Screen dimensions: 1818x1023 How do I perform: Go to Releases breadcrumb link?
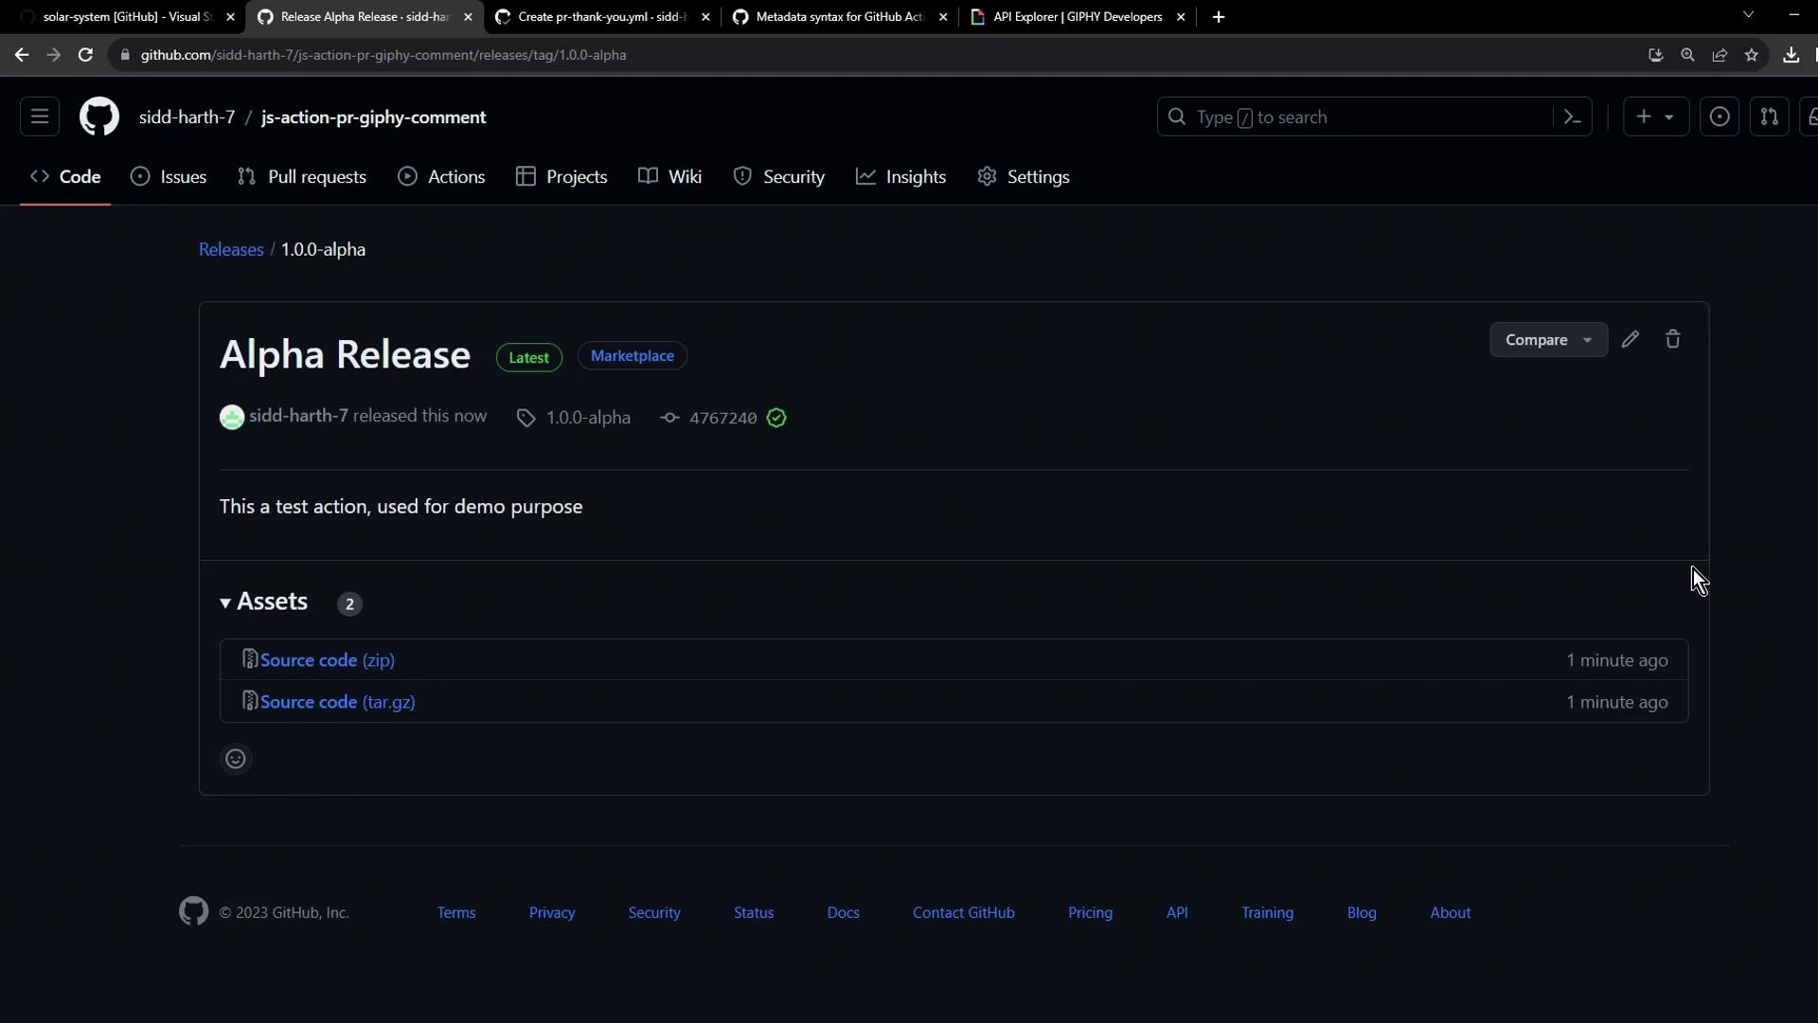pyautogui.click(x=231, y=249)
